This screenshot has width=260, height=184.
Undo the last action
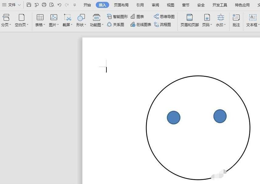point(59,5)
